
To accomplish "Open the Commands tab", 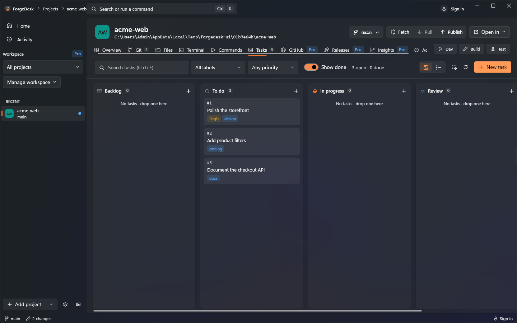I will (x=227, y=50).
